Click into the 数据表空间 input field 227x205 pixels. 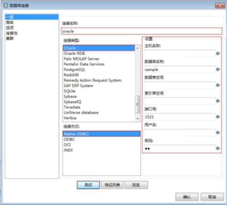click(179, 85)
